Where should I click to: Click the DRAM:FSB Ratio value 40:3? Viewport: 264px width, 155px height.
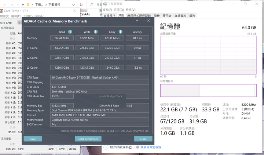tap(137, 105)
